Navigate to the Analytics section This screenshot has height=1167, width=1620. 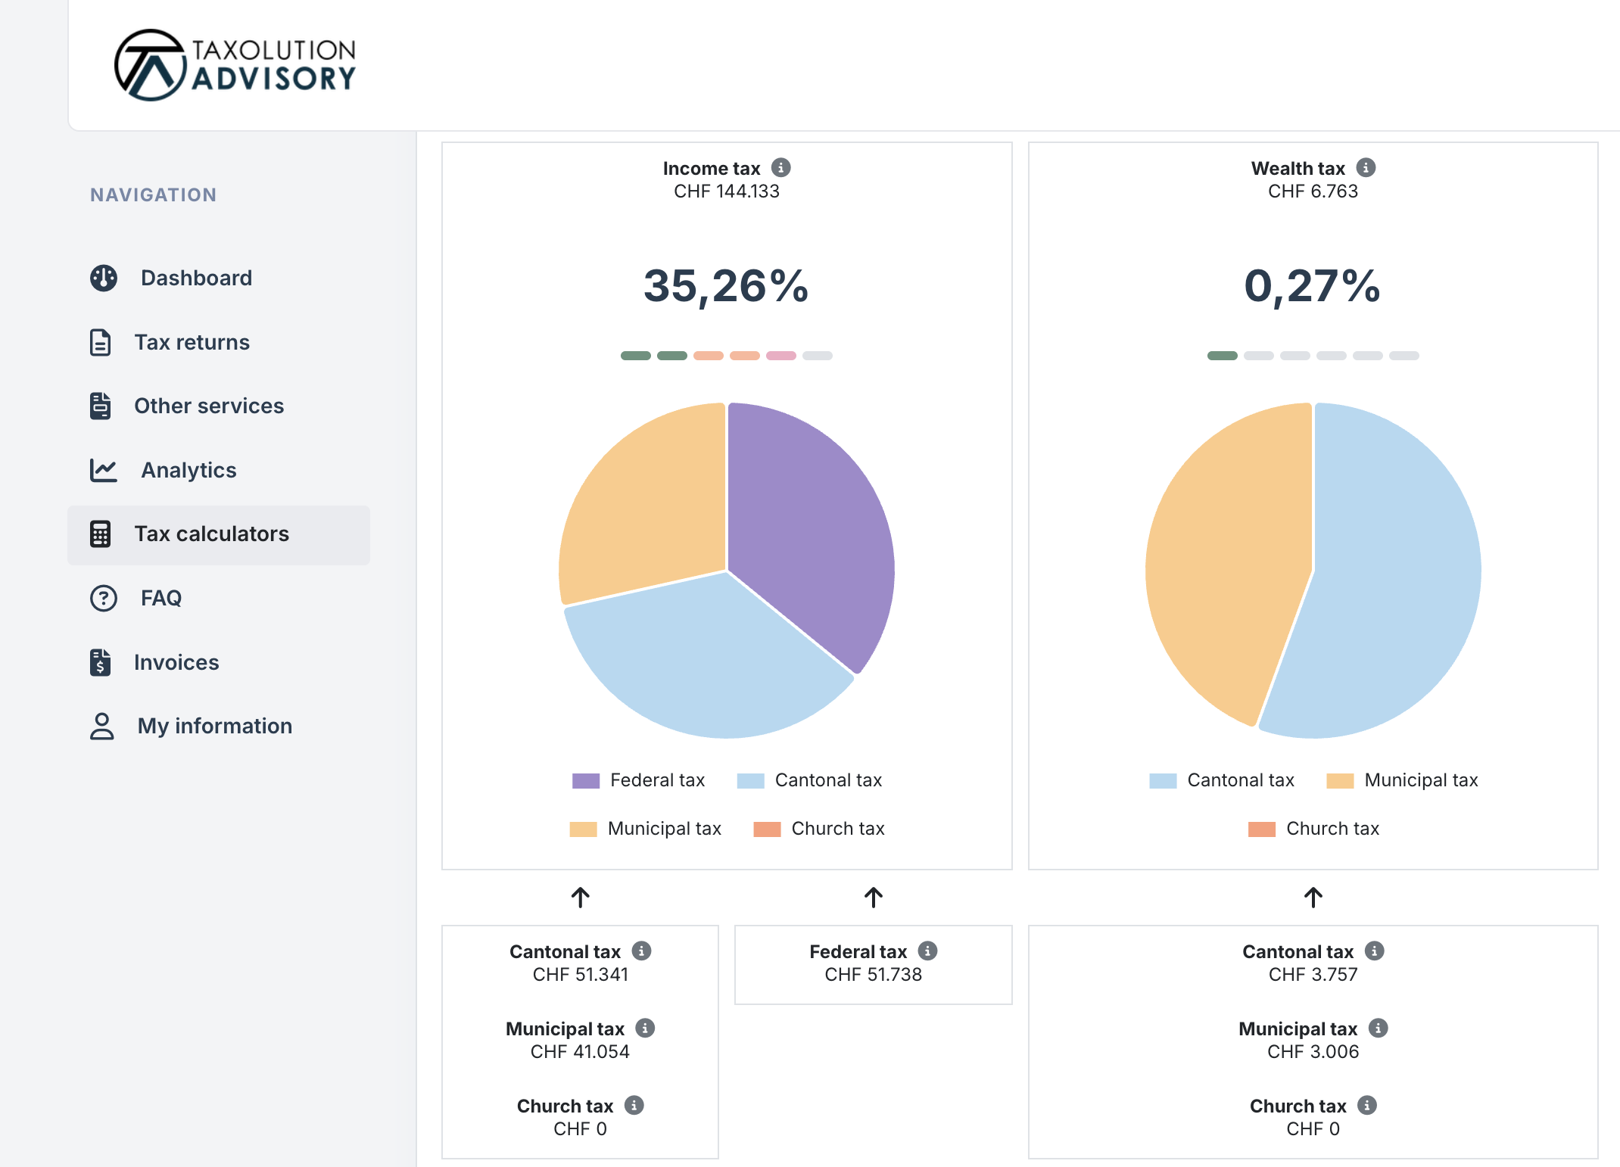[x=188, y=470]
